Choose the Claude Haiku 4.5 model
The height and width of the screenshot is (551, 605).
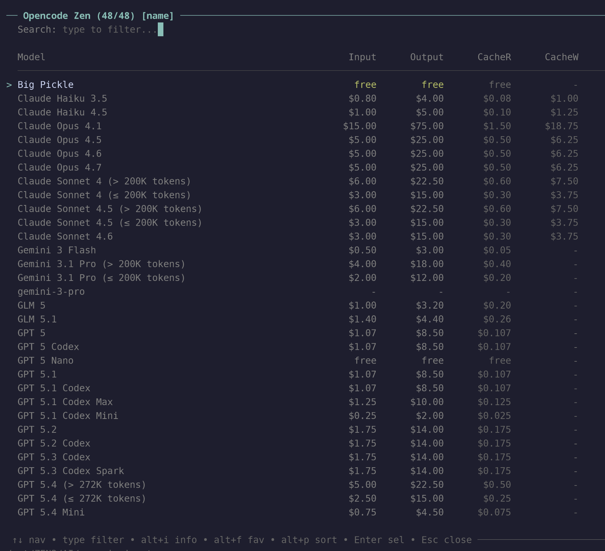[298, 113]
